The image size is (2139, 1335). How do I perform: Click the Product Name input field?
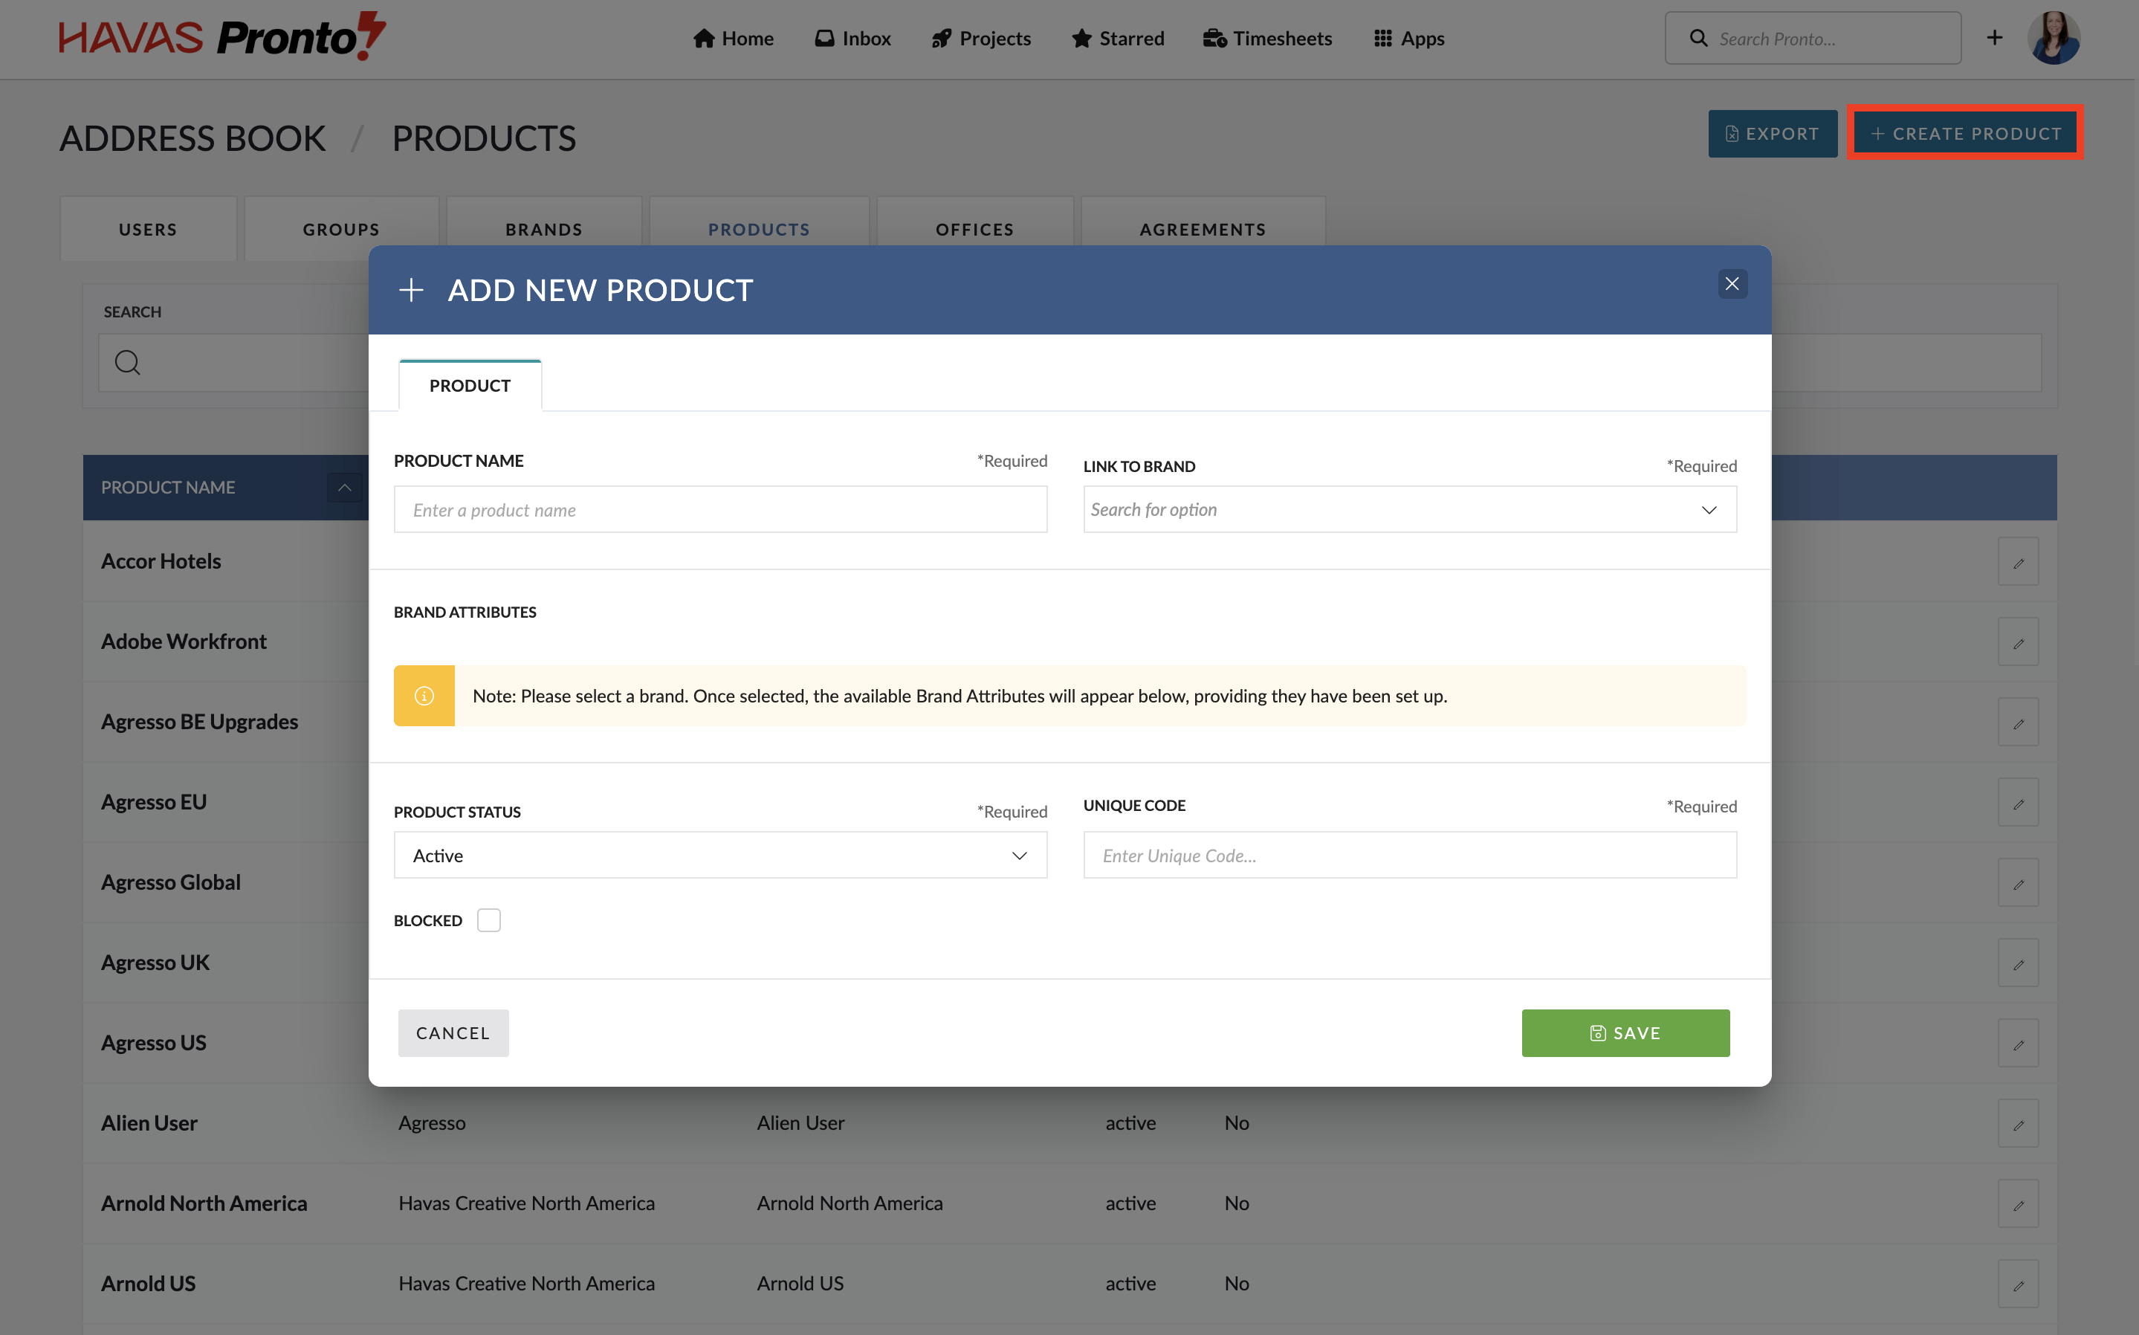[x=719, y=509]
